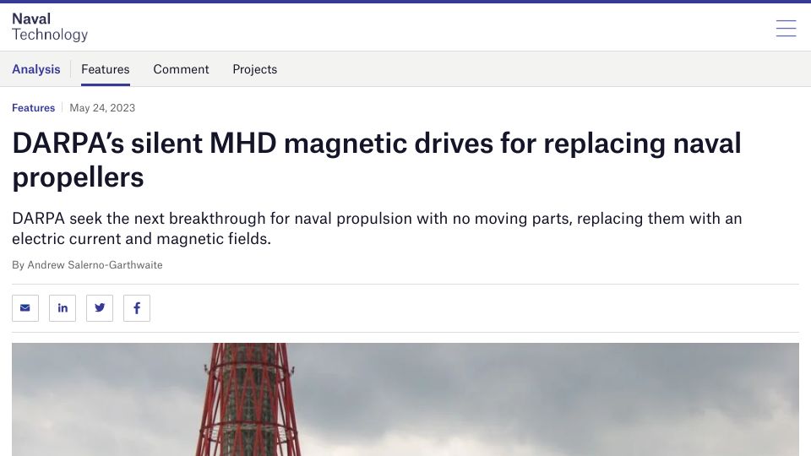
Task: Share article via email icon
Action: click(25, 308)
